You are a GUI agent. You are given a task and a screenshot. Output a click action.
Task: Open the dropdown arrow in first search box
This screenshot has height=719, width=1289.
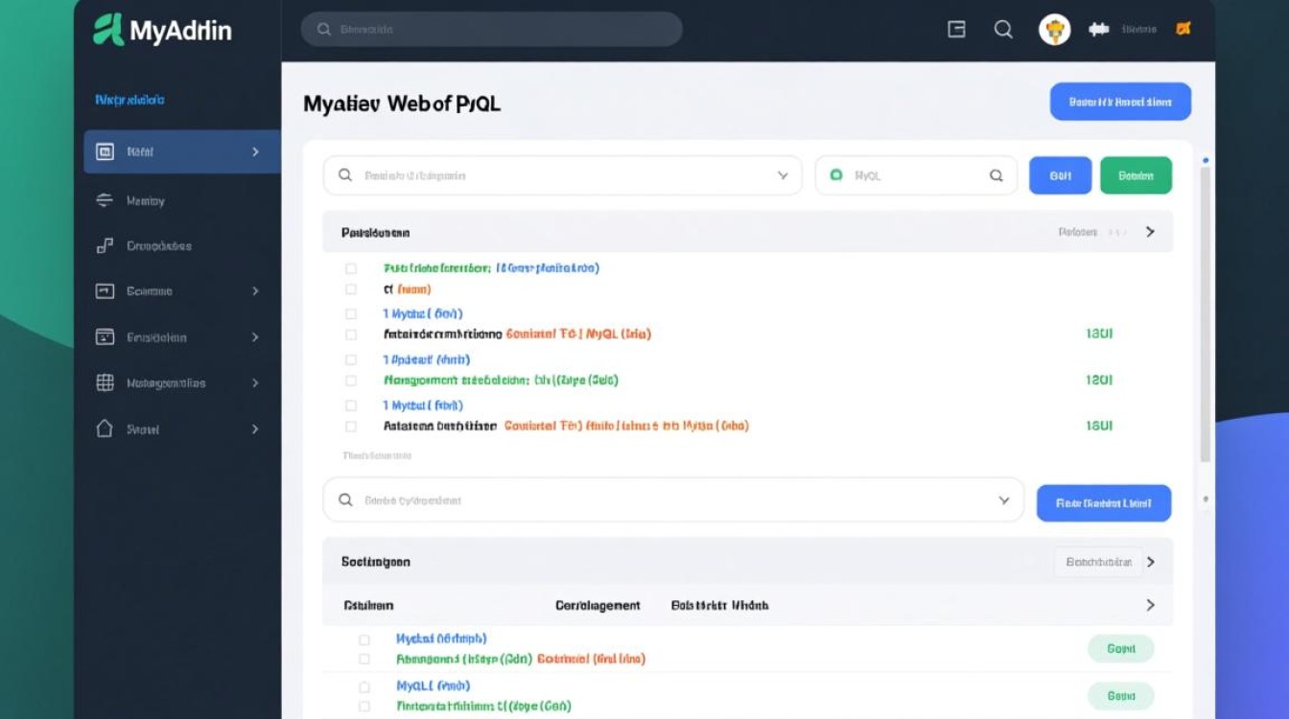[783, 175]
